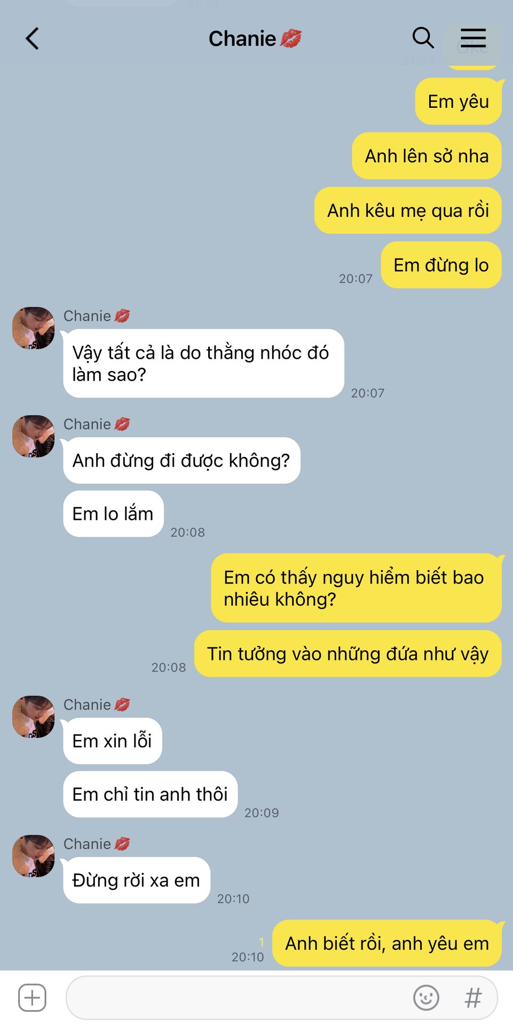Tap the 'Em yêu' message bubble
This screenshot has height=1025, width=513.
[x=459, y=101]
